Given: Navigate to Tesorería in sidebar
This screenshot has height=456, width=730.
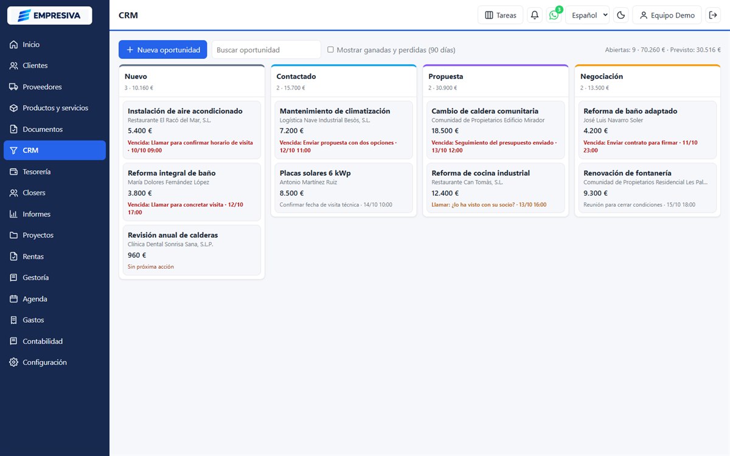Looking at the screenshot, I should click(55, 172).
